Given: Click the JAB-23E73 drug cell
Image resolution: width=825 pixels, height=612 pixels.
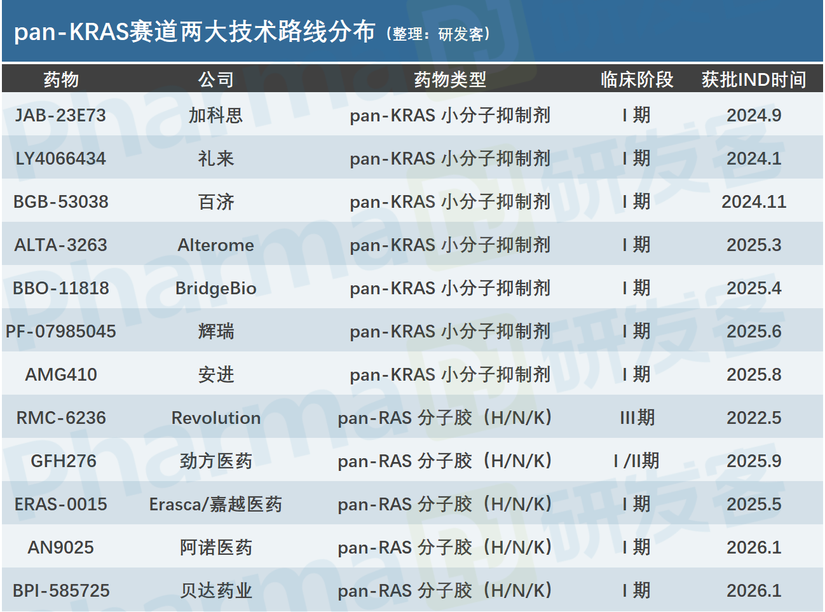Looking at the screenshot, I should 61,115.
